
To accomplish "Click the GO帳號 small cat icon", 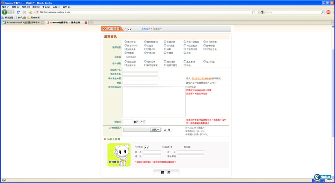I will (x=146, y=147).
